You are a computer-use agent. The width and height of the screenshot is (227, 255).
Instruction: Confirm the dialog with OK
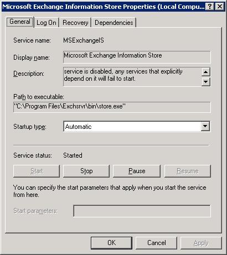tap(111, 243)
